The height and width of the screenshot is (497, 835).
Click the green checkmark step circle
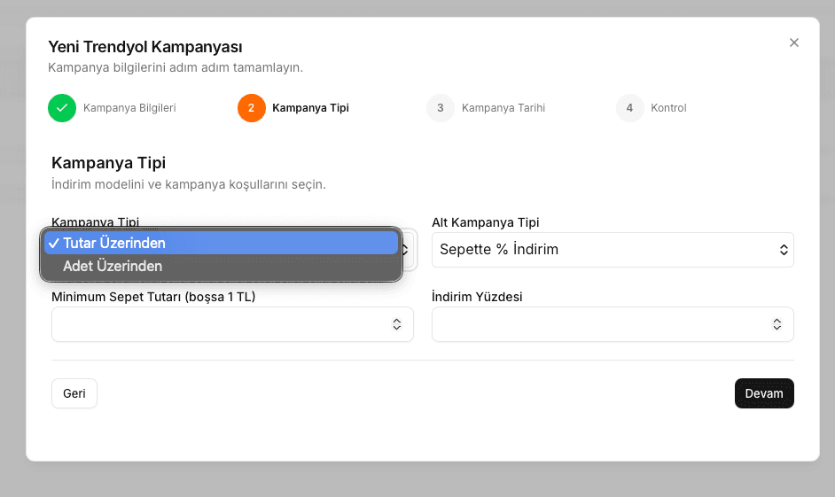click(x=62, y=108)
